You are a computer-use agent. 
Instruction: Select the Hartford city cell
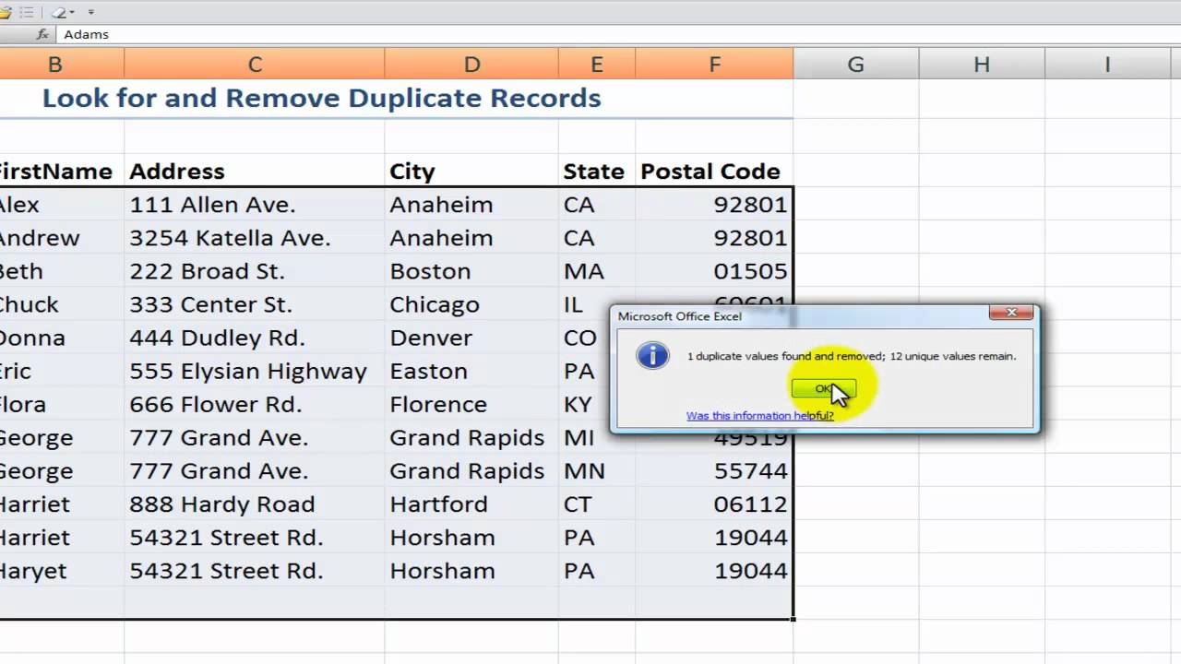click(471, 504)
